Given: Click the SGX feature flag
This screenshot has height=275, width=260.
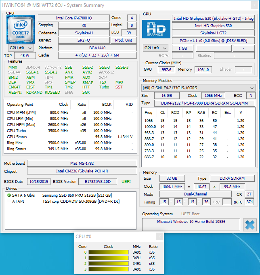Looking at the screenshot, I should pyautogui.click(x=86, y=92).
